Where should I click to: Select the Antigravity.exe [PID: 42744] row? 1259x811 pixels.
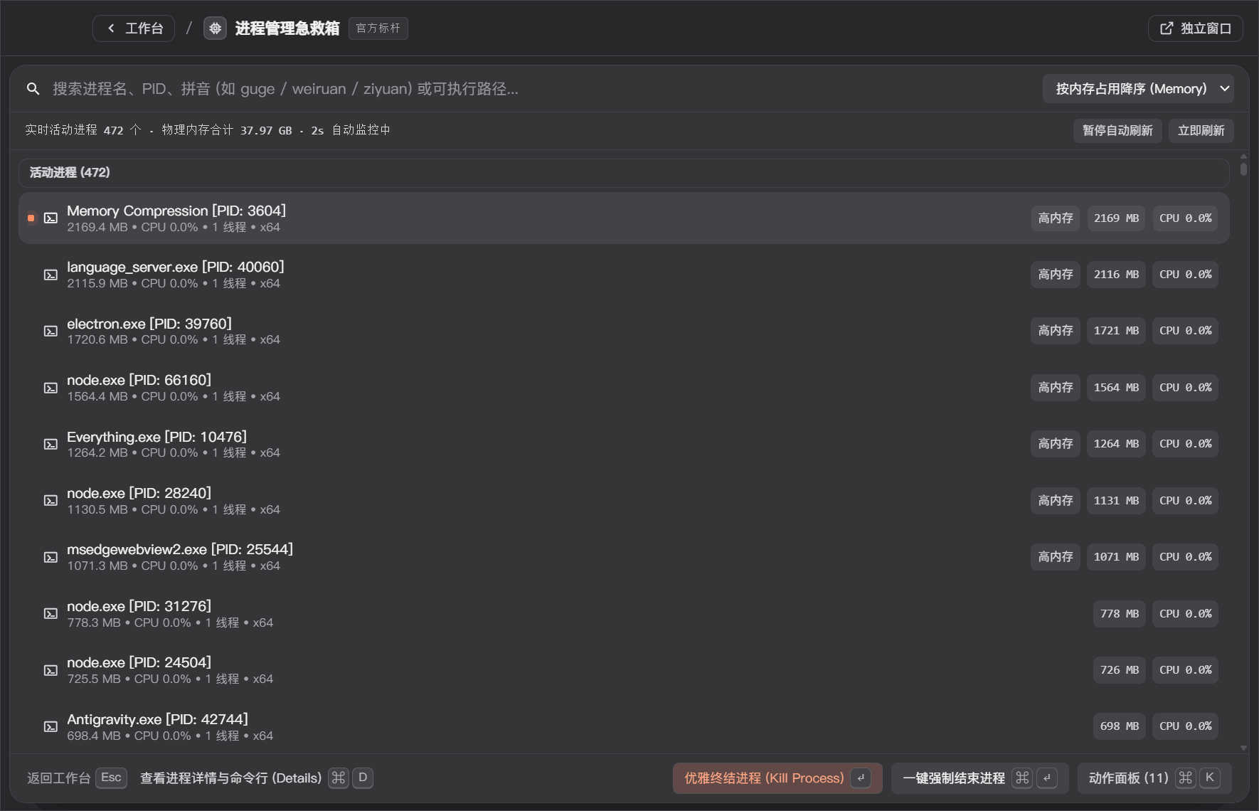pyautogui.click(x=624, y=726)
